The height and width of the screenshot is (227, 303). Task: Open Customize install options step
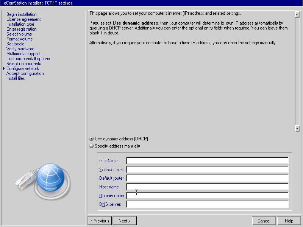28,59
